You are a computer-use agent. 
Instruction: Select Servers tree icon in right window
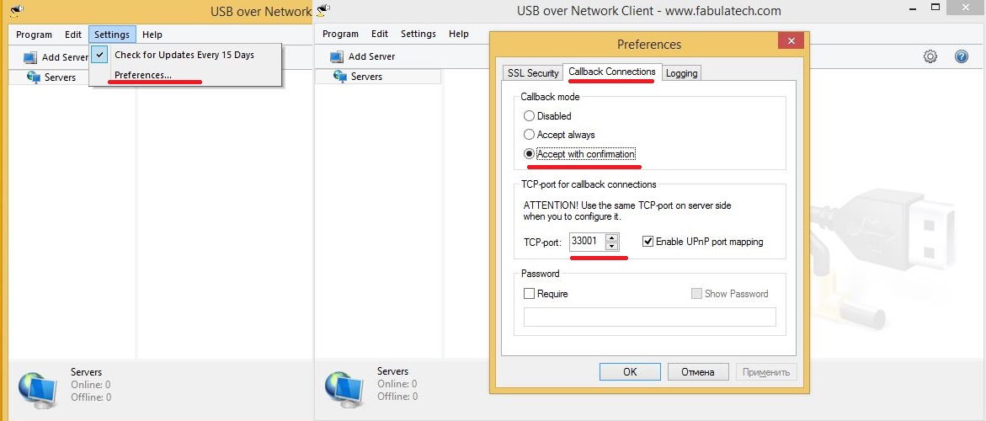(340, 76)
